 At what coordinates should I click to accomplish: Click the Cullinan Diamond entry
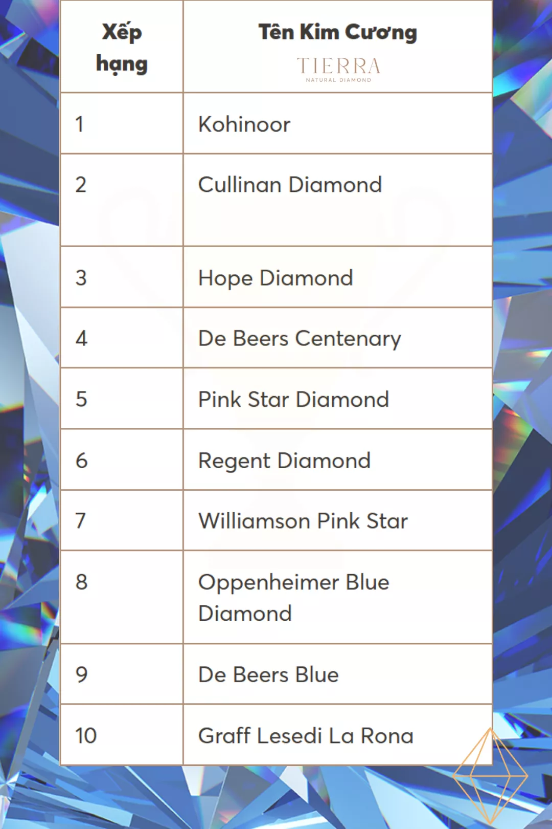[x=290, y=185]
